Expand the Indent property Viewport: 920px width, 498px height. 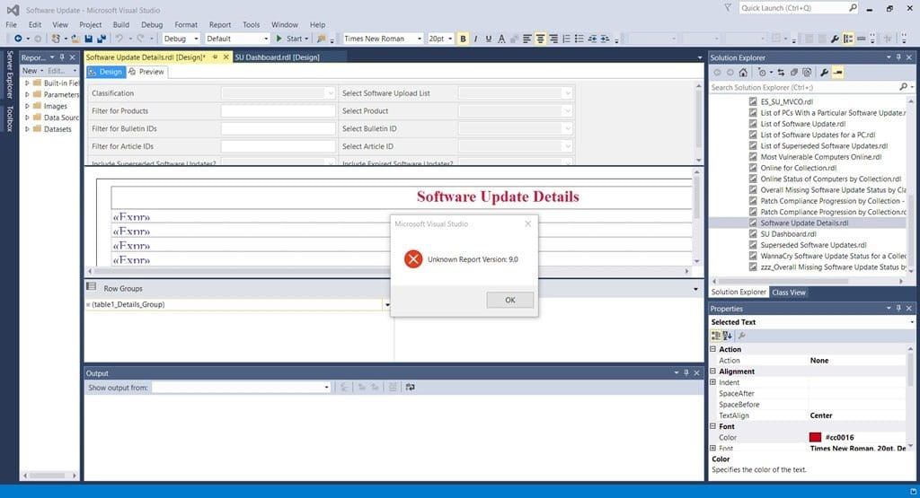[x=713, y=382]
